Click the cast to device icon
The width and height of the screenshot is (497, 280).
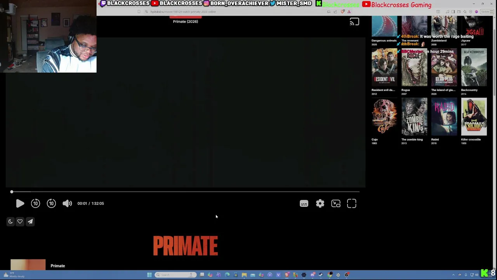354,22
